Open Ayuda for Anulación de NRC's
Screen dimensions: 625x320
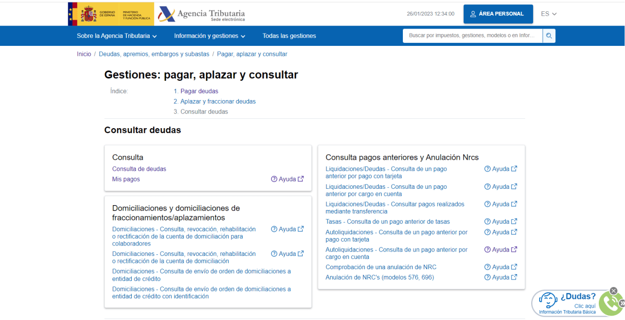pyautogui.click(x=501, y=277)
